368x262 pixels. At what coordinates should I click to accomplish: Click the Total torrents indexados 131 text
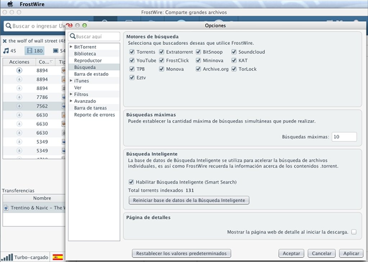coord(161,190)
